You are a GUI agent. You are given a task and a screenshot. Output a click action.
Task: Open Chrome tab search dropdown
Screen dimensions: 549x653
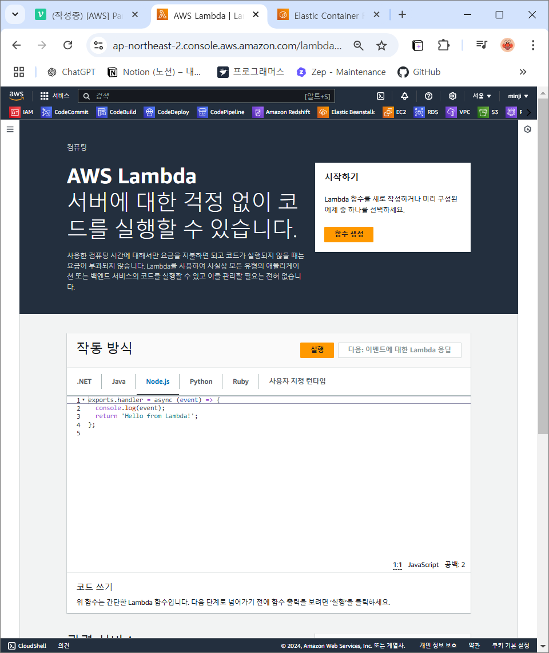tap(15, 14)
